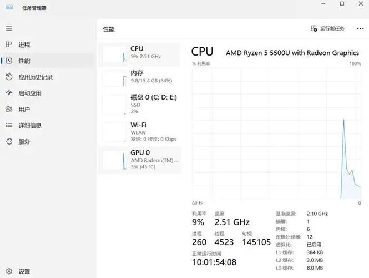
Task: Click the virtualization status 已启用
Action: click(314, 245)
